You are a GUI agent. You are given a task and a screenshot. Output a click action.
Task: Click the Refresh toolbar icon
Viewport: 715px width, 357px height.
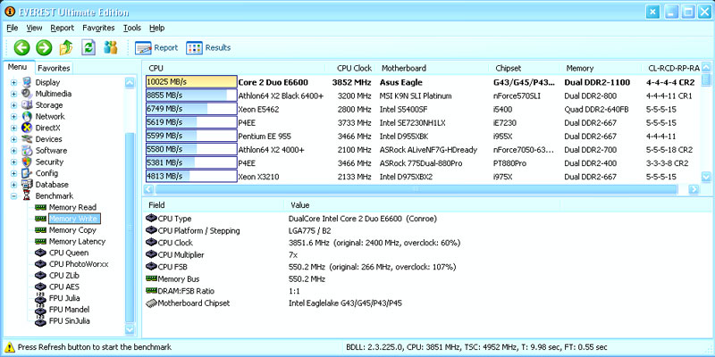click(88, 47)
